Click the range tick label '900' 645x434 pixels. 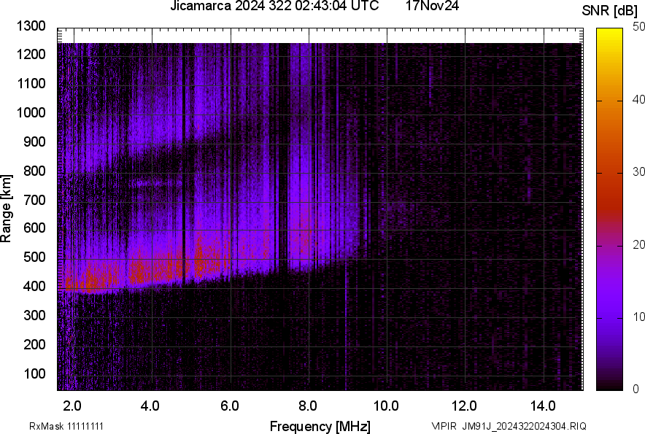(x=34, y=142)
